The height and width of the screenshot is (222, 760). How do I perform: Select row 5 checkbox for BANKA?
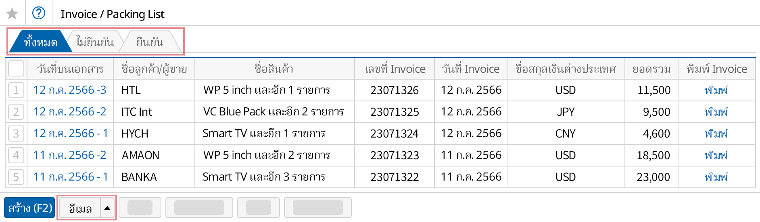coord(16,177)
